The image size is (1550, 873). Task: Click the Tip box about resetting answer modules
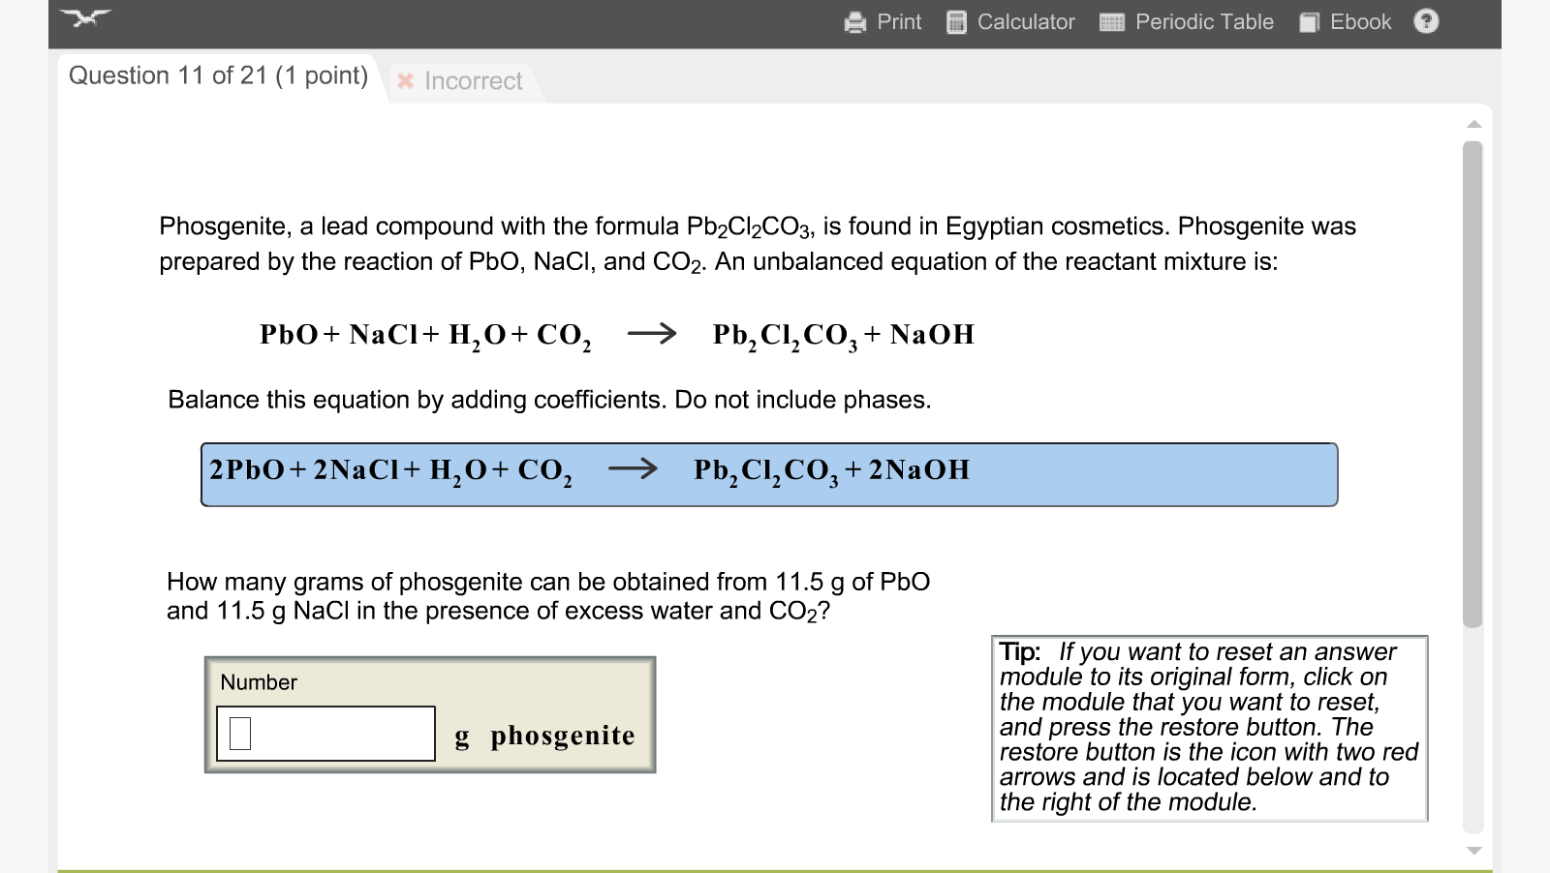(x=1211, y=728)
